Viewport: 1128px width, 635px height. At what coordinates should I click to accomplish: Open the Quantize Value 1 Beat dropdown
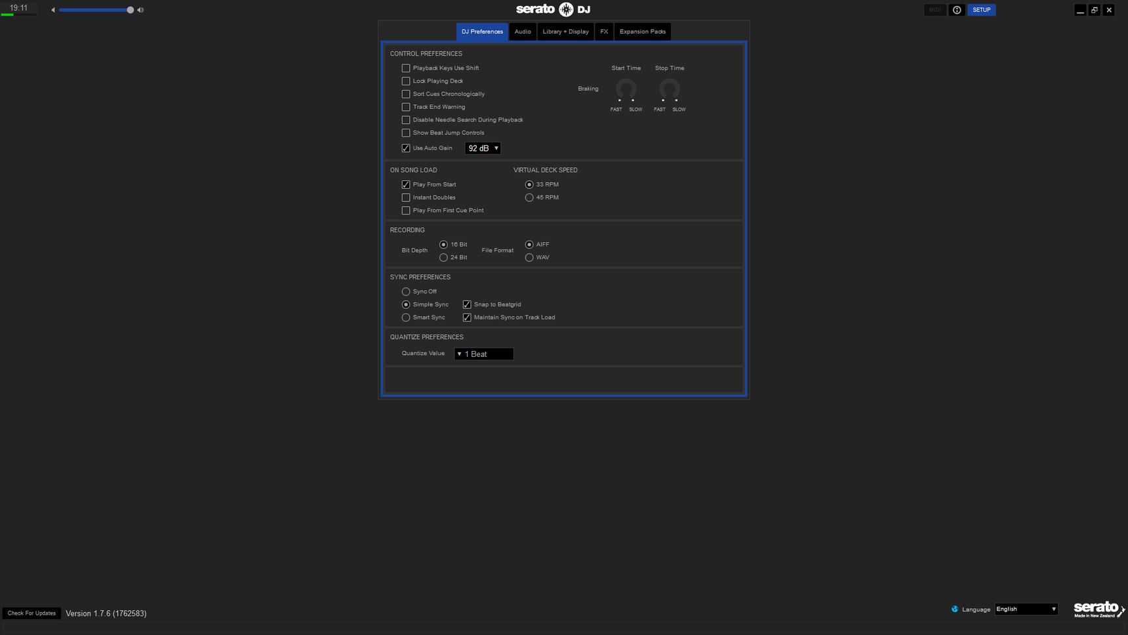click(x=484, y=354)
